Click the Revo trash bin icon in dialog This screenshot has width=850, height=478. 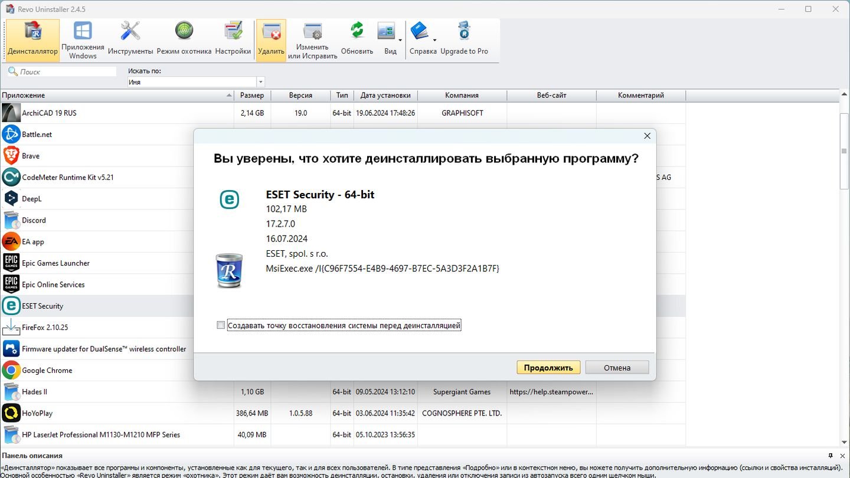229,270
